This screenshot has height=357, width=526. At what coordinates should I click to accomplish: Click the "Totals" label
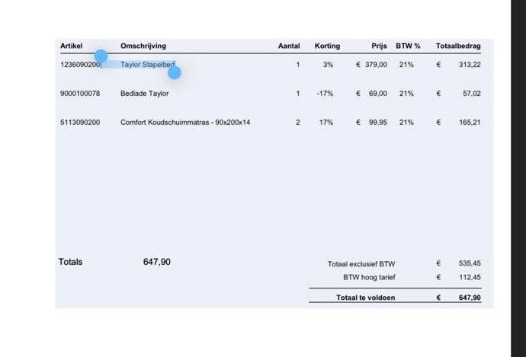pyautogui.click(x=70, y=262)
